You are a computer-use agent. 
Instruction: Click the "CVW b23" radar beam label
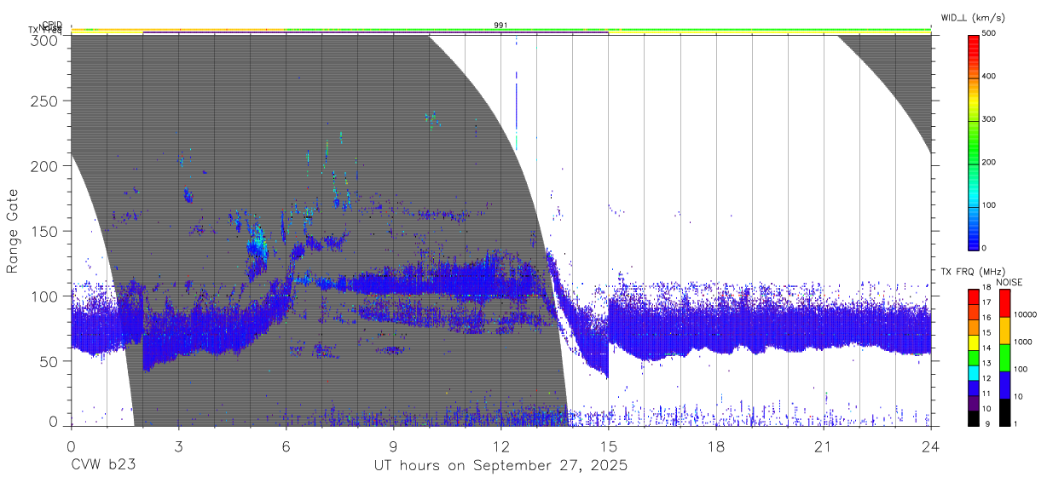(103, 466)
